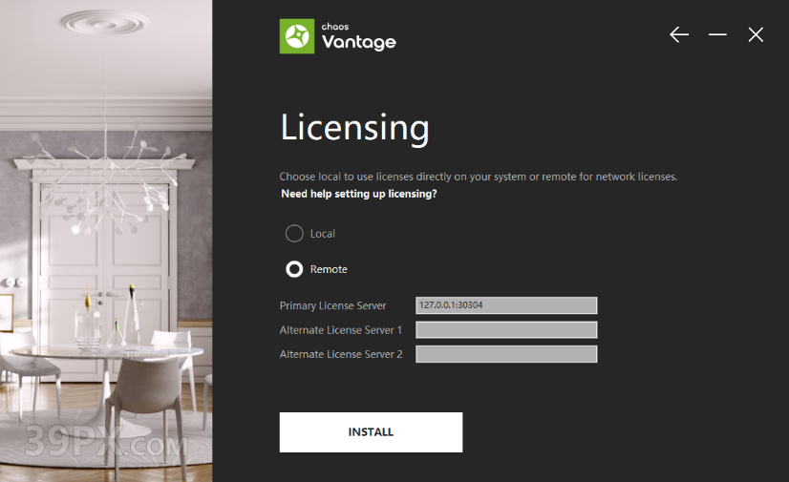Go back using the left arrow icon
The width and height of the screenshot is (789, 482).
(x=679, y=34)
